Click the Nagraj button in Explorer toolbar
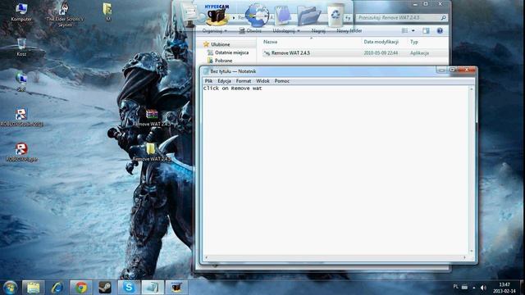 [318, 31]
